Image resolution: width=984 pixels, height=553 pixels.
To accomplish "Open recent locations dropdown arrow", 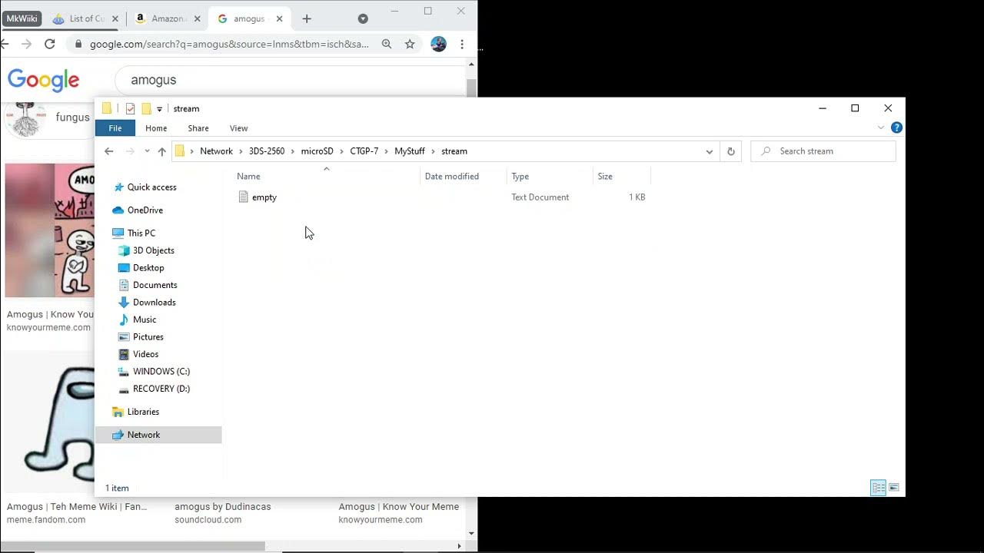I will [147, 151].
